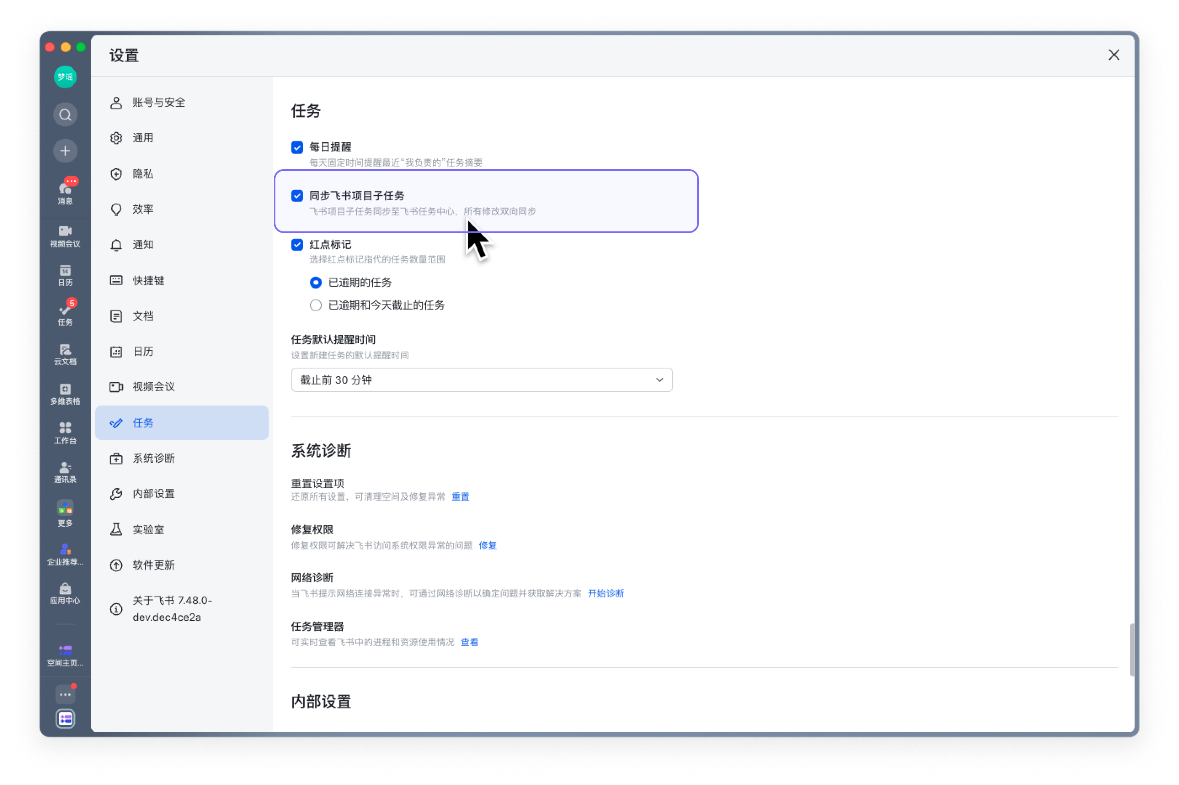The image size is (1179, 785).
Task: Open the 截止前 30 分钟 dropdown
Action: [x=482, y=380]
